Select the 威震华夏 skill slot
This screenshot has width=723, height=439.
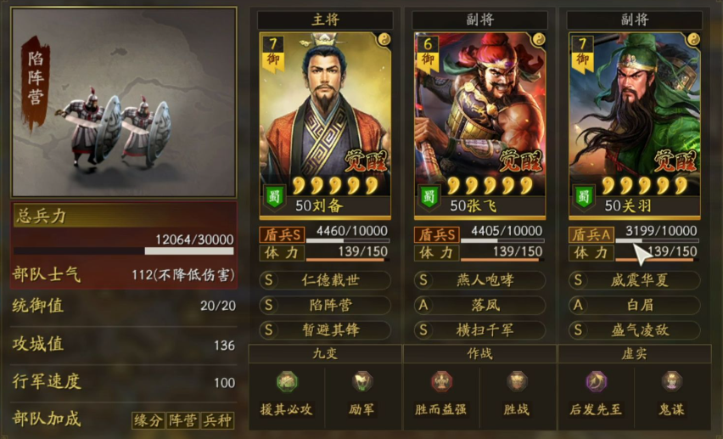pos(635,280)
